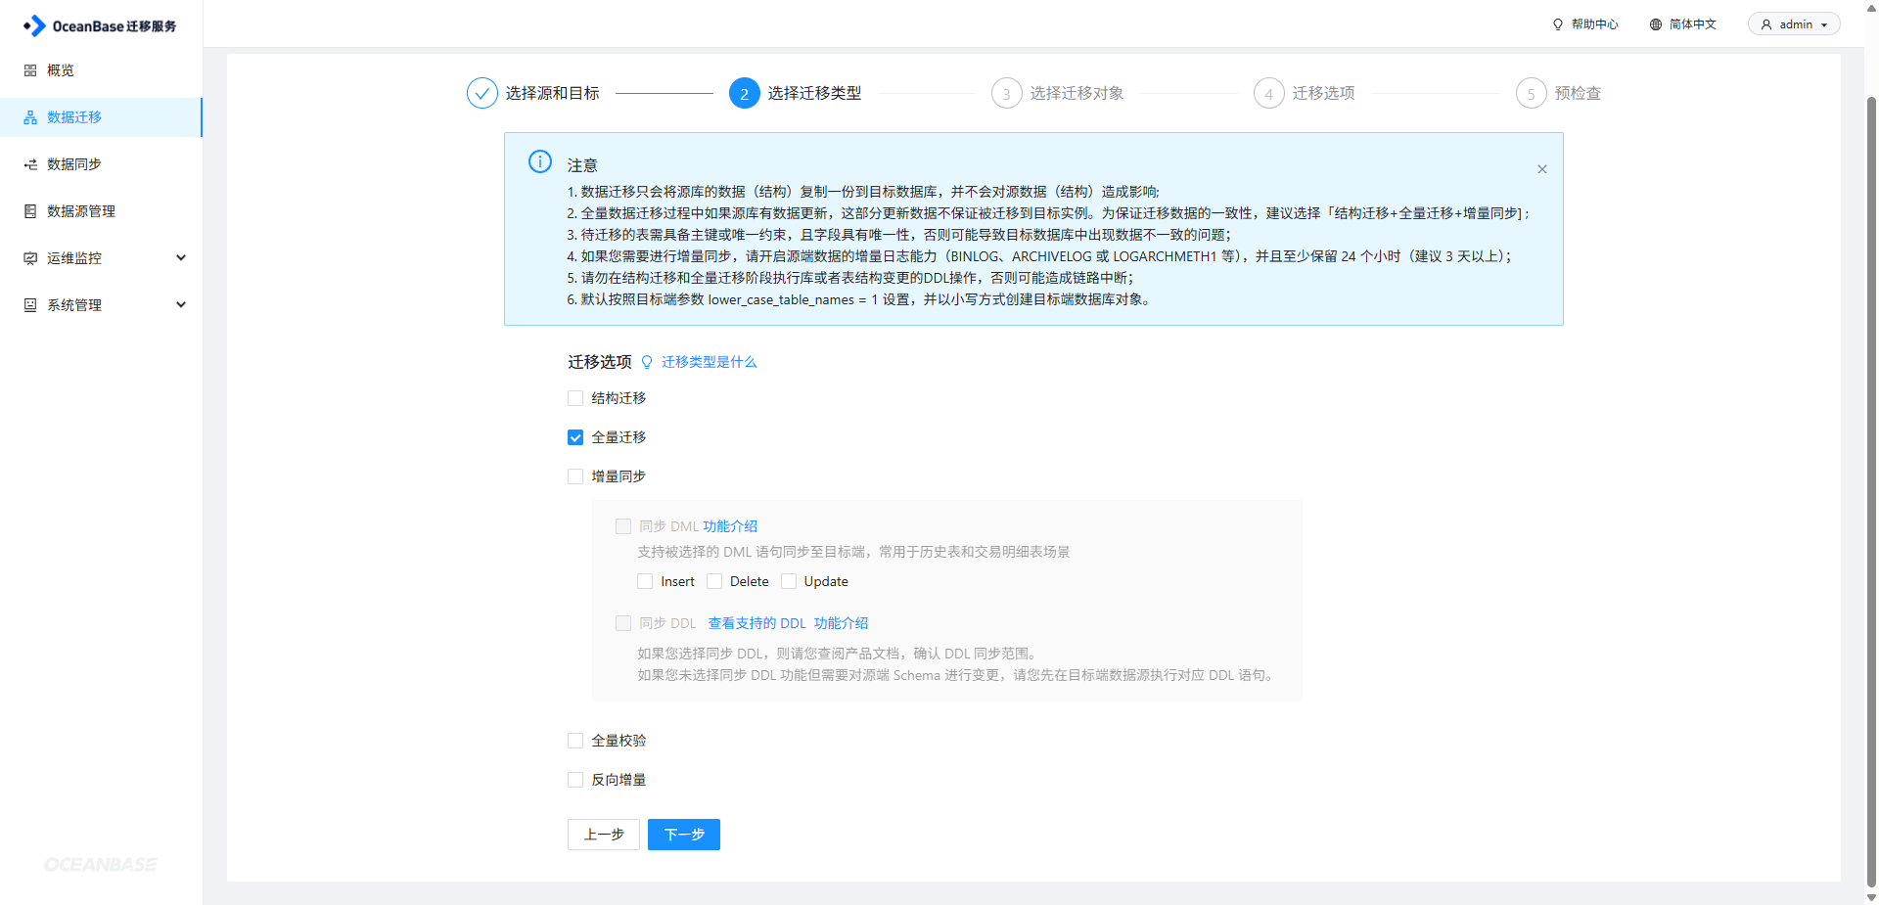Screen dimensions: 1879x905
Task: Click the 下一步 button
Action: coord(684,835)
